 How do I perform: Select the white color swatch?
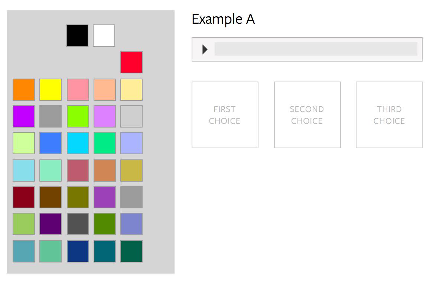(x=104, y=36)
